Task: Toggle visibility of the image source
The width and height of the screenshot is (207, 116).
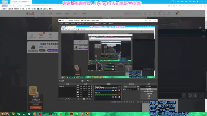Action: tap(89, 92)
